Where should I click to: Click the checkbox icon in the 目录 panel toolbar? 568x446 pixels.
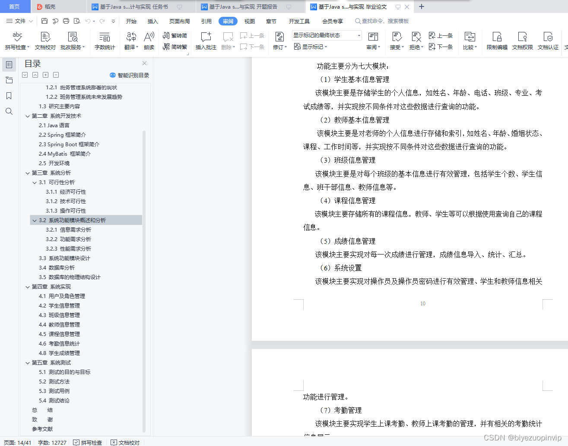(x=25, y=75)
